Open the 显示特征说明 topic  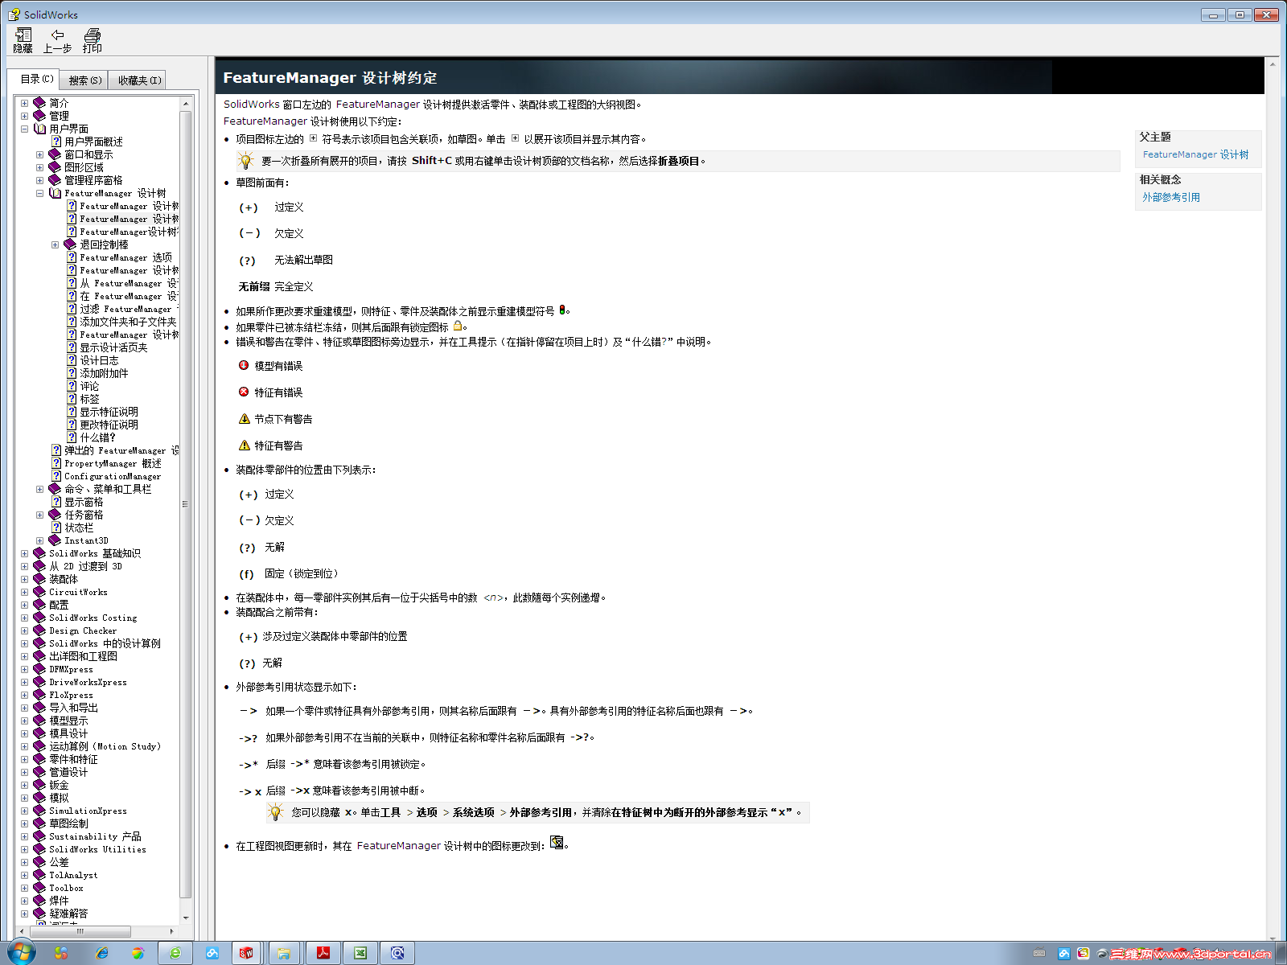109,412
